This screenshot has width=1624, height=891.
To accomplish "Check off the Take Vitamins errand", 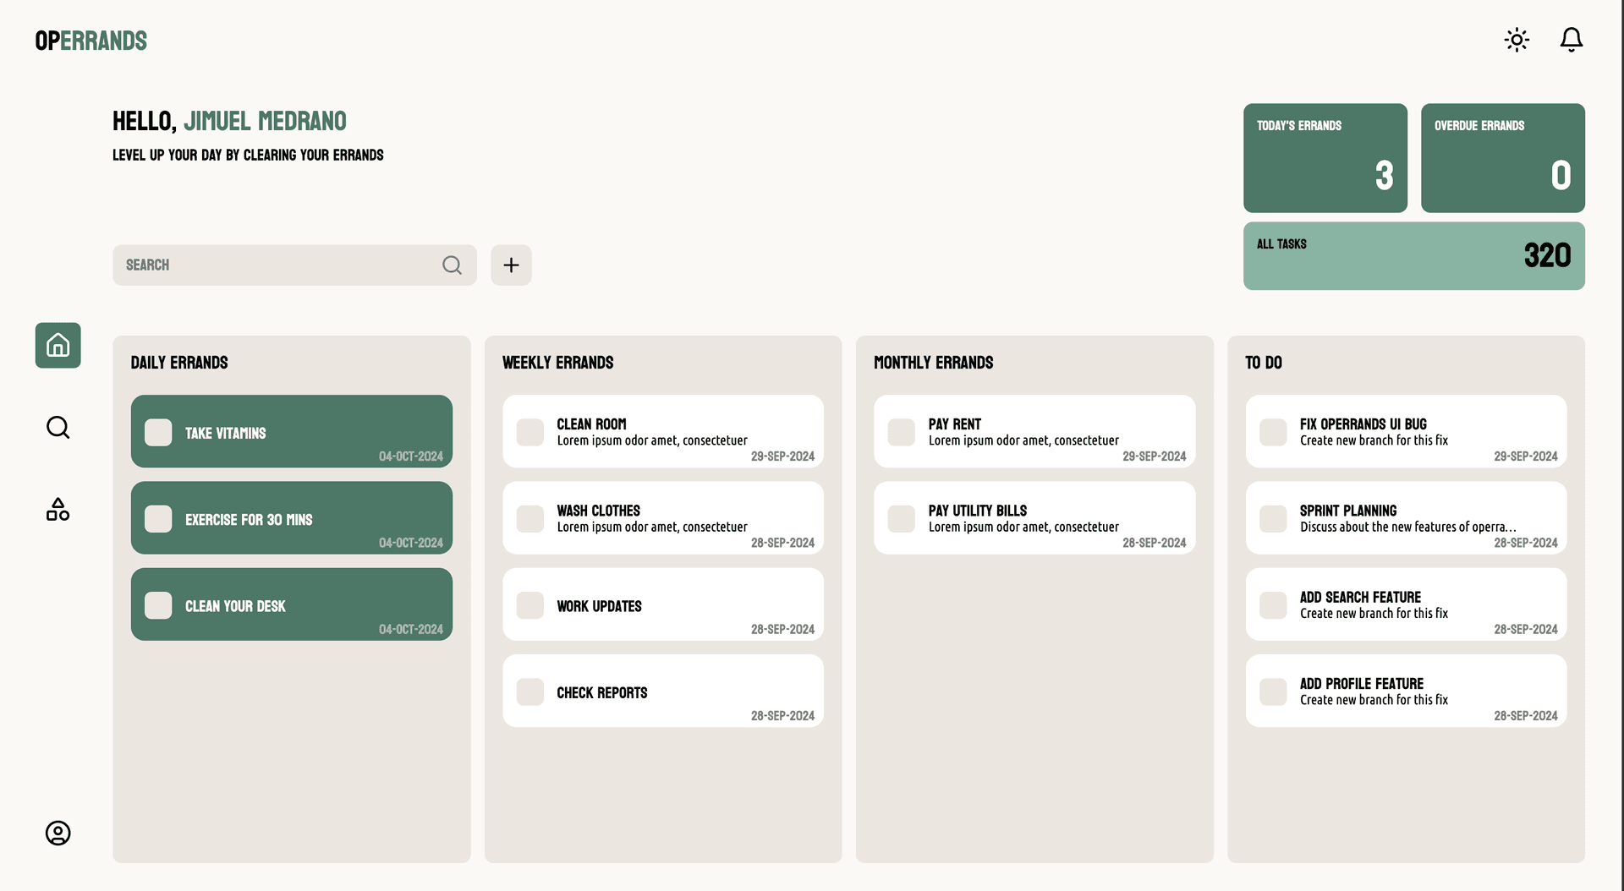I will tap(158, 433).
